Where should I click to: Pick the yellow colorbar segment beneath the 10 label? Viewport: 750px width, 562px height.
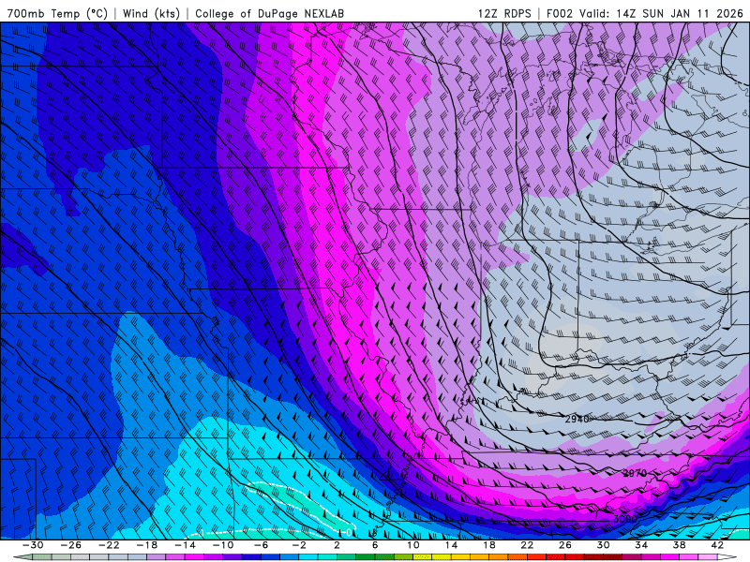click(x=423, y=557)
